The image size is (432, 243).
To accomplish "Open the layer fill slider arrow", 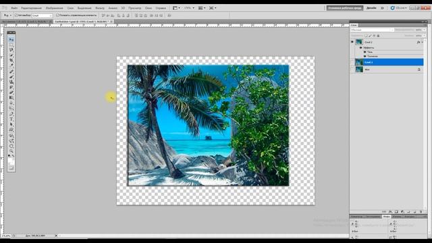I will click(425, 36).
